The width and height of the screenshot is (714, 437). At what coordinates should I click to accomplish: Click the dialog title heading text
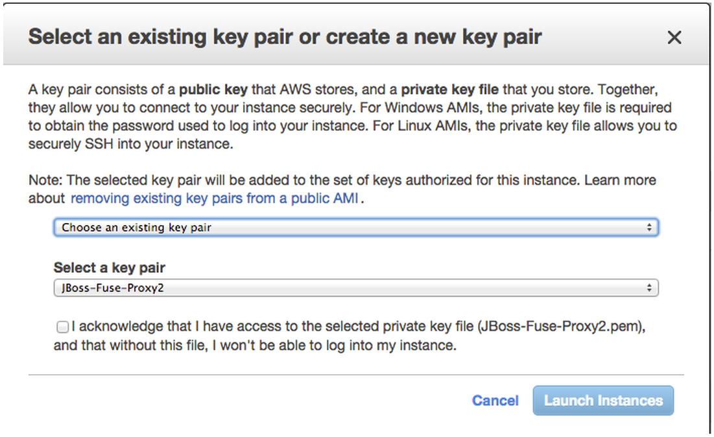(x=285, y=36)
